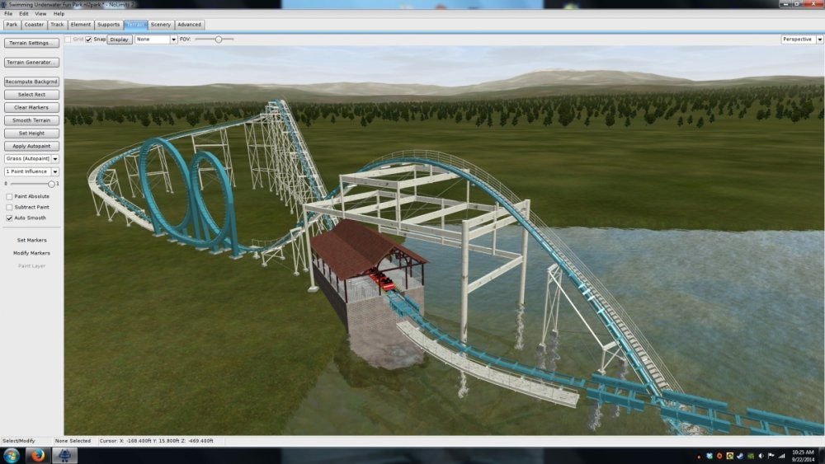The width and height of the screenshot is (825, 464).
Task: Uncheck the Snap checkbox
Action: (x=89, y=40)
